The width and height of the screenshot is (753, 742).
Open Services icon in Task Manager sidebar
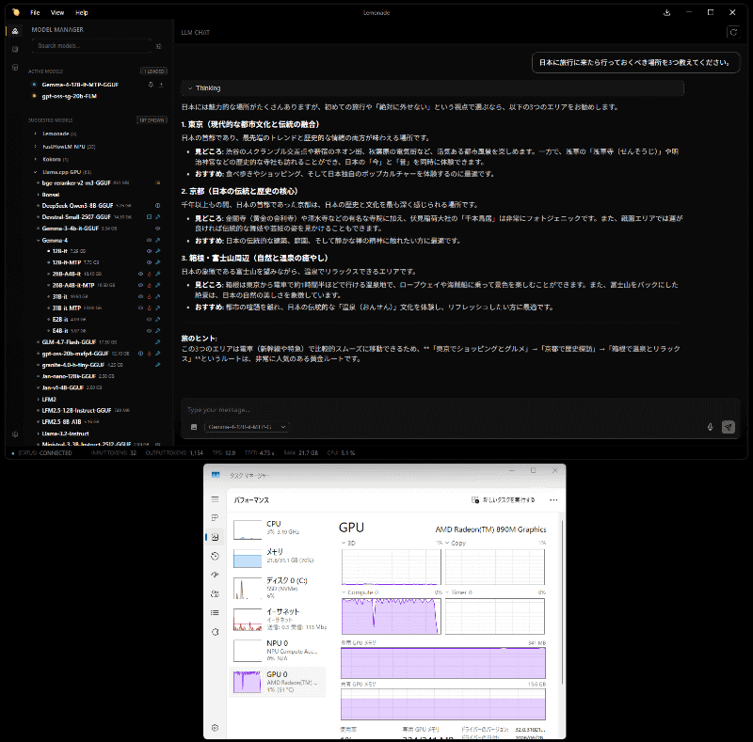(216, 632)
